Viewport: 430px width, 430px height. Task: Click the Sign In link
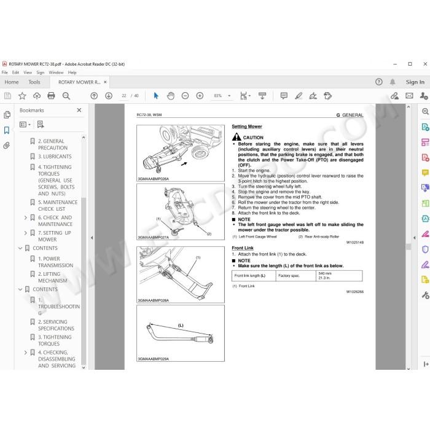click(415, 82)
